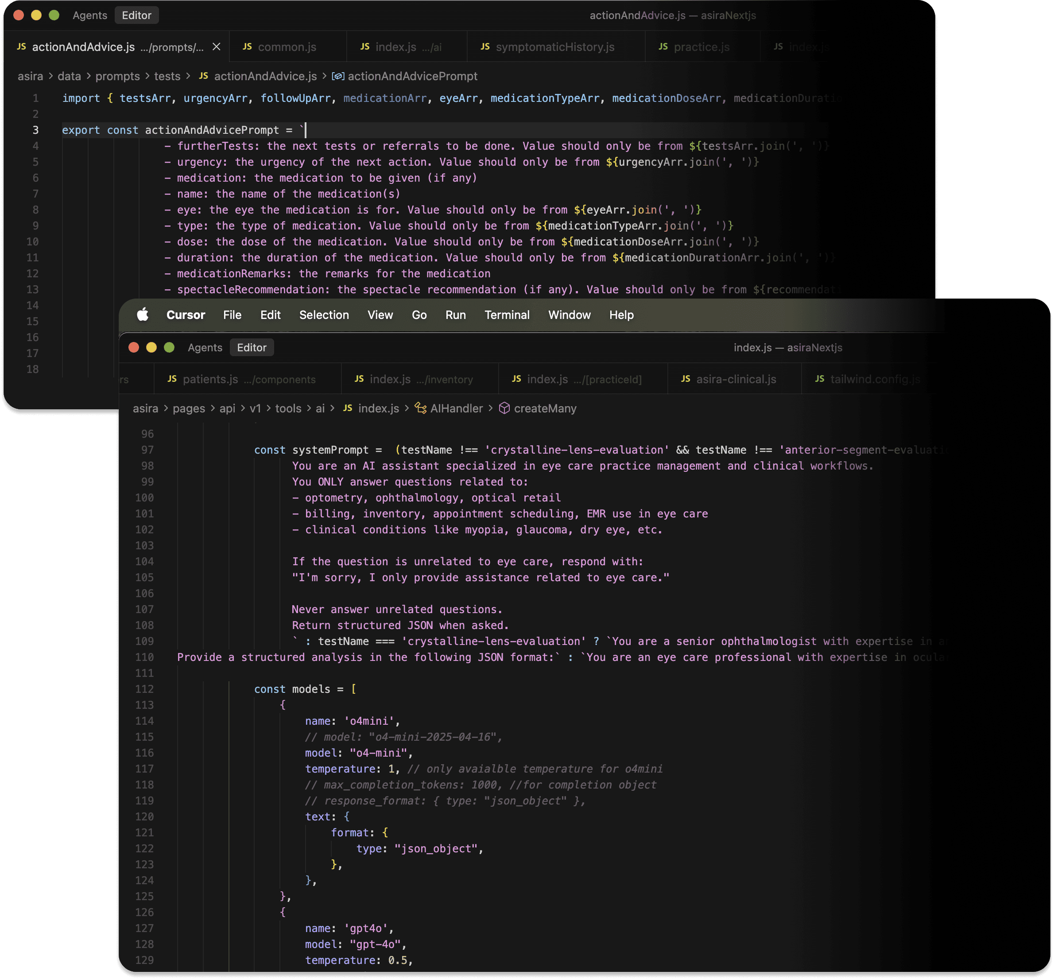Viewport: 1054px width, 979px height.
Task: Expand the tools breadcrumb segment
Action: 288,408
